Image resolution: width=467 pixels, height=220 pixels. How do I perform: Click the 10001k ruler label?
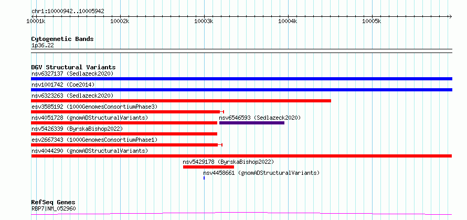(36, 22)
